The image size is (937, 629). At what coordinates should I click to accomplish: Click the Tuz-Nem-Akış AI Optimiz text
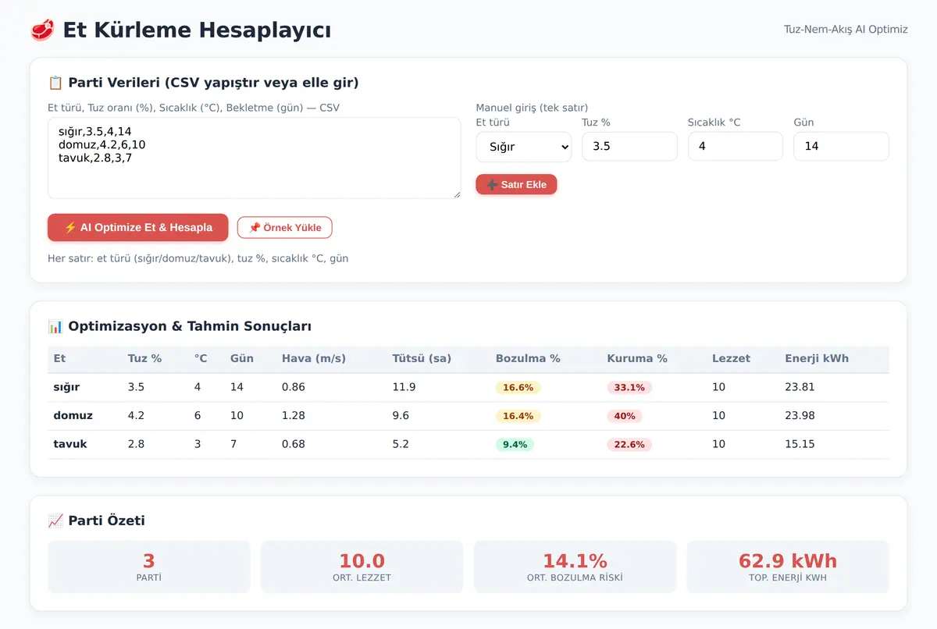point(846,30)
